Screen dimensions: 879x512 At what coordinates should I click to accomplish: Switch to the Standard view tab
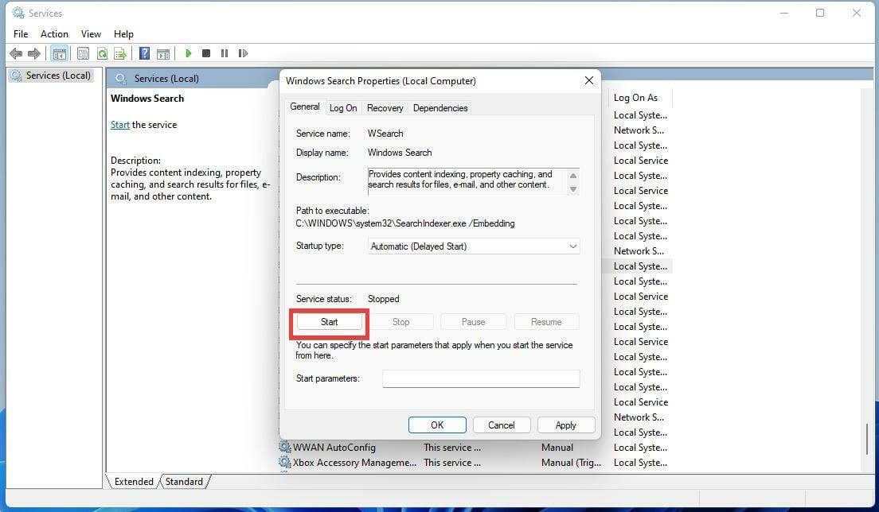[x=184, y=481]
